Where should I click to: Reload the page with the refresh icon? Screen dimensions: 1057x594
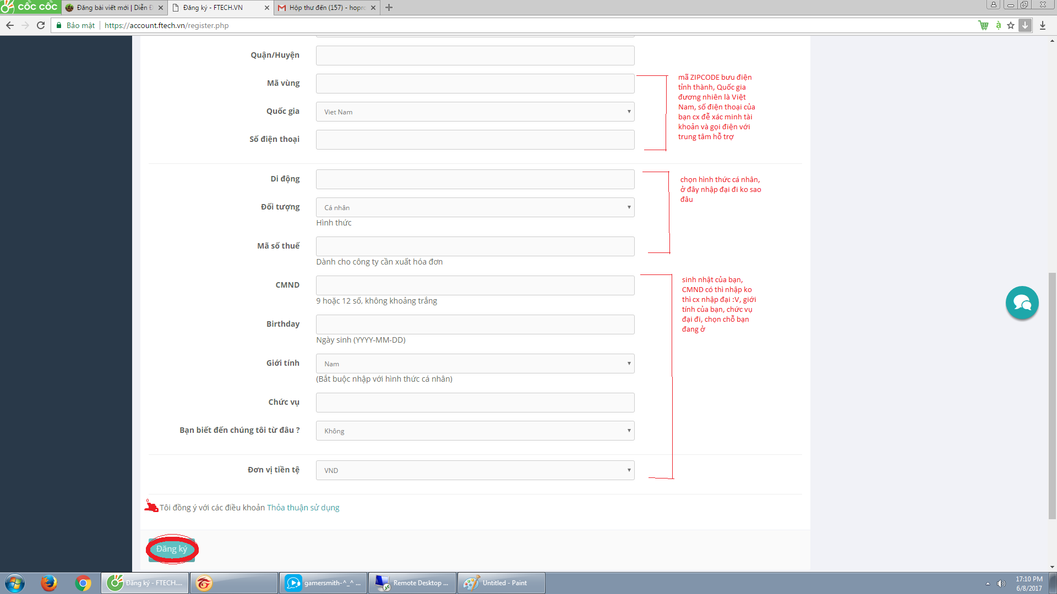(41, 25)
